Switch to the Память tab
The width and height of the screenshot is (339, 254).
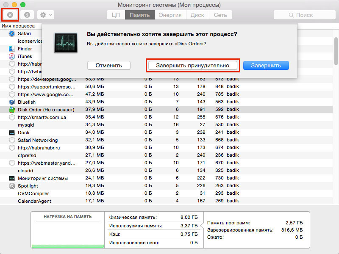[x=140, y=15]
